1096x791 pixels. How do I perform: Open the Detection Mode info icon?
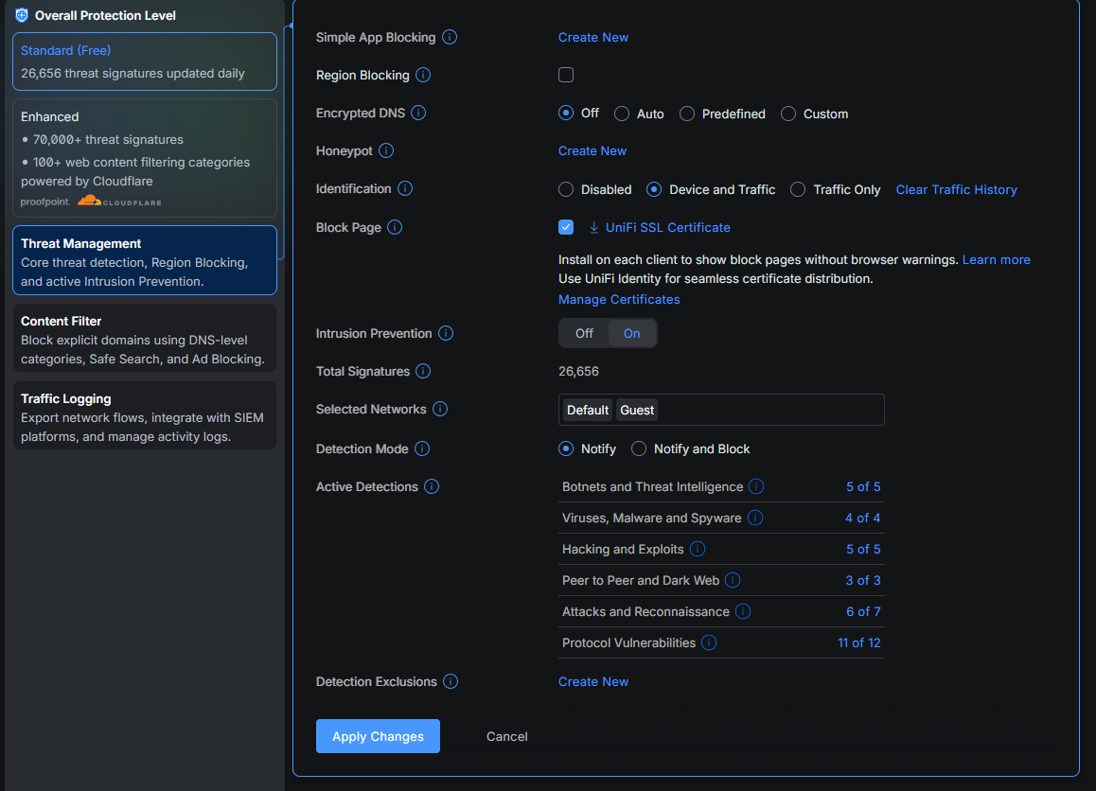(421, 448)
